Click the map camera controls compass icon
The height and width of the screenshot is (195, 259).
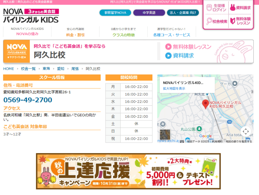[246, 131]
